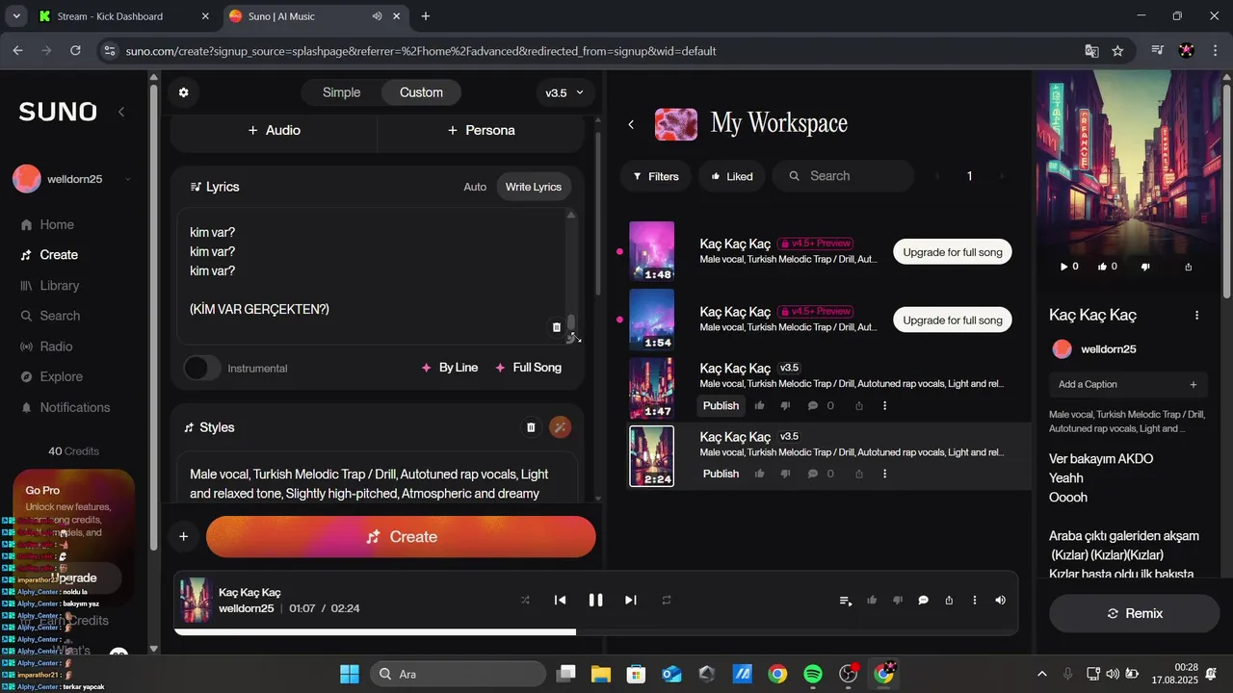Click the thumbs-down under the cover art

(x=1145, y=267)
